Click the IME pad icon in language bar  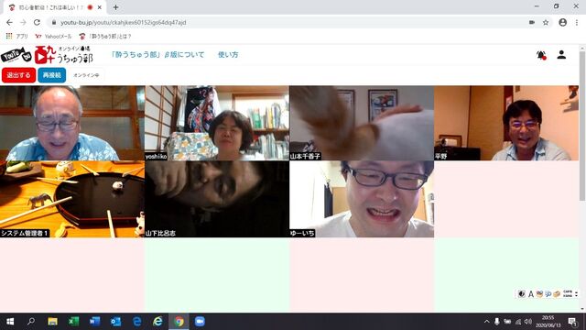[539, 294]
